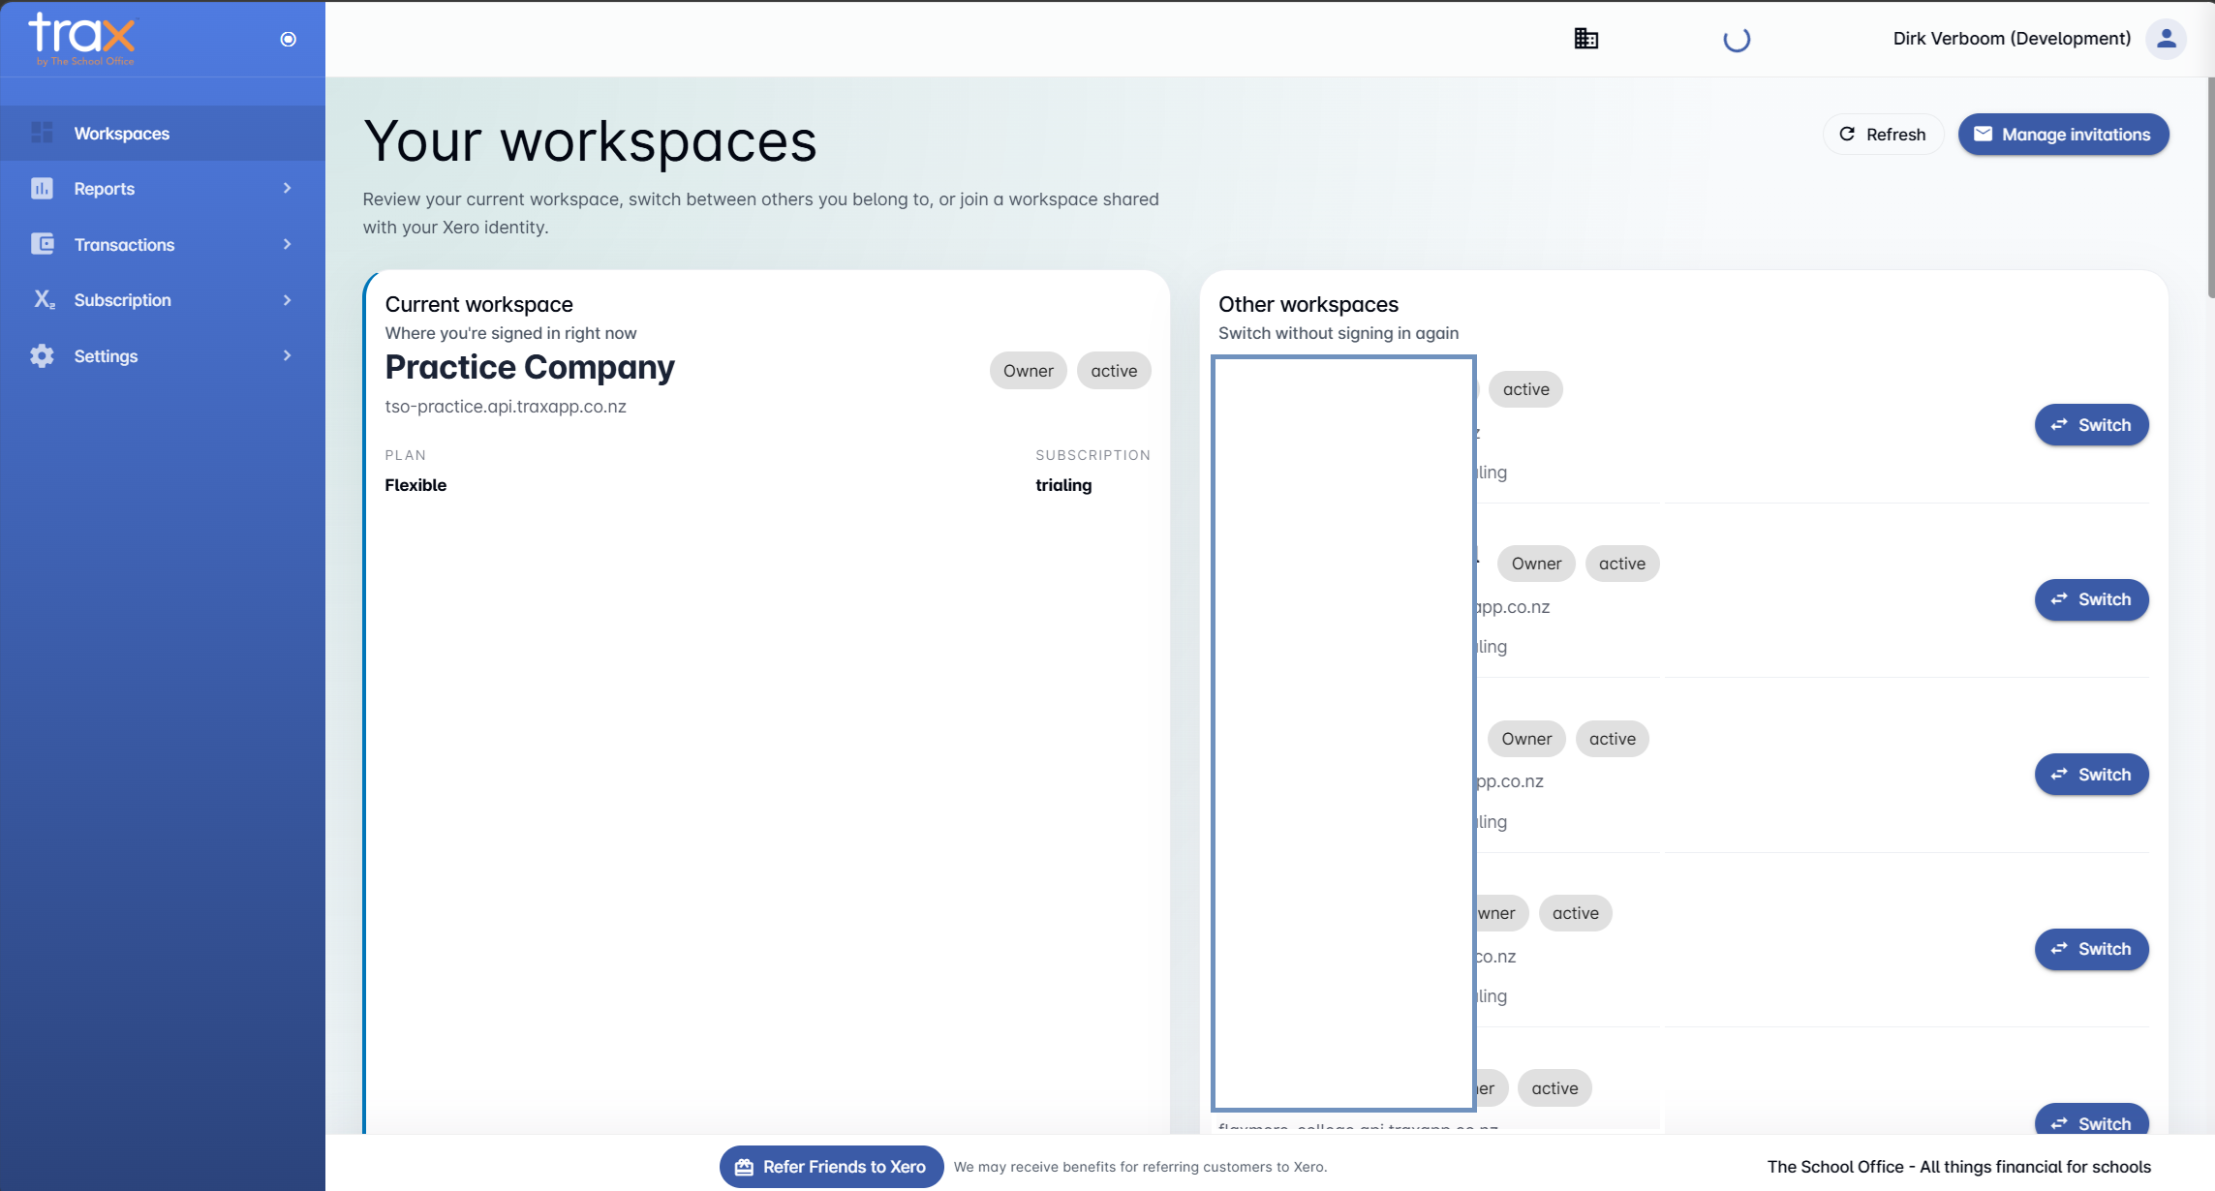Expand the Settings chevron
This screenshot has width=2215, height=1191.
click(287, 355)
